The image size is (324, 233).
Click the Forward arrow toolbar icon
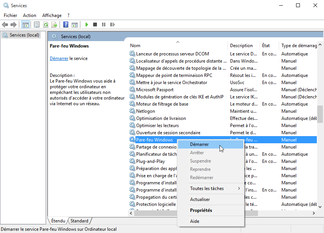click(x=14, y=25)
